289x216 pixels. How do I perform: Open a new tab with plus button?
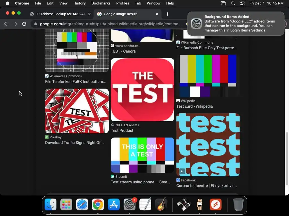coord(168,14)
